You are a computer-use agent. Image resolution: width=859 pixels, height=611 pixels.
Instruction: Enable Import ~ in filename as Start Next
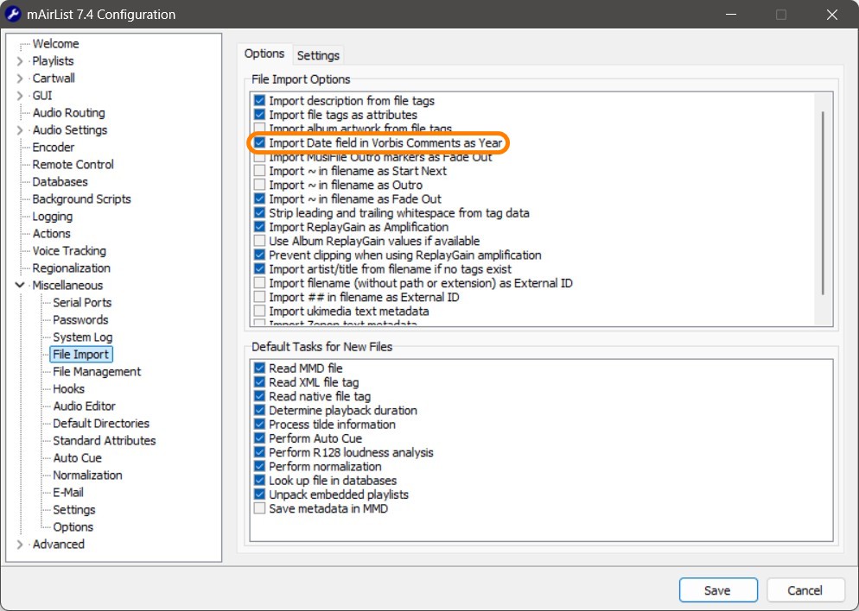click(x=259, y=171)
